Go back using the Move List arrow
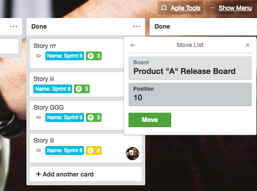This screenshot has width=257, height=191. point(132,45)
